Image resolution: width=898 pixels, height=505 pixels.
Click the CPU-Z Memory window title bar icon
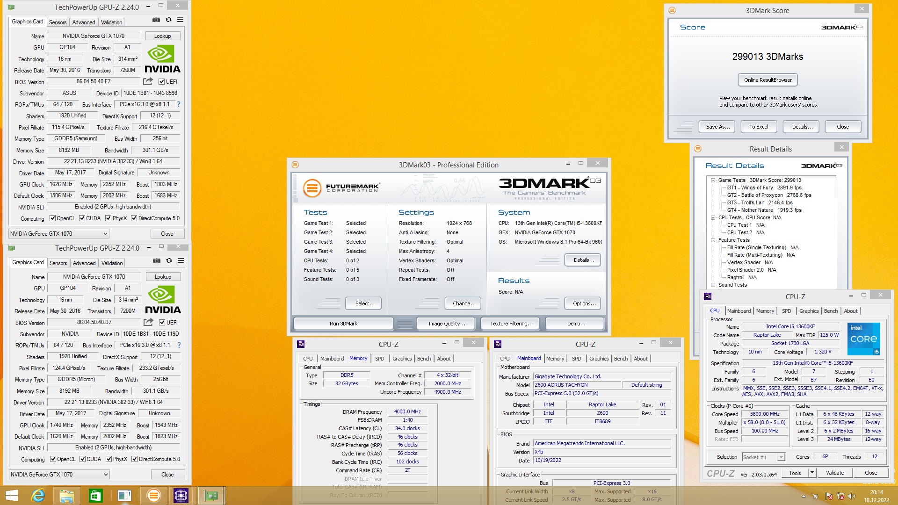(301, 344)
